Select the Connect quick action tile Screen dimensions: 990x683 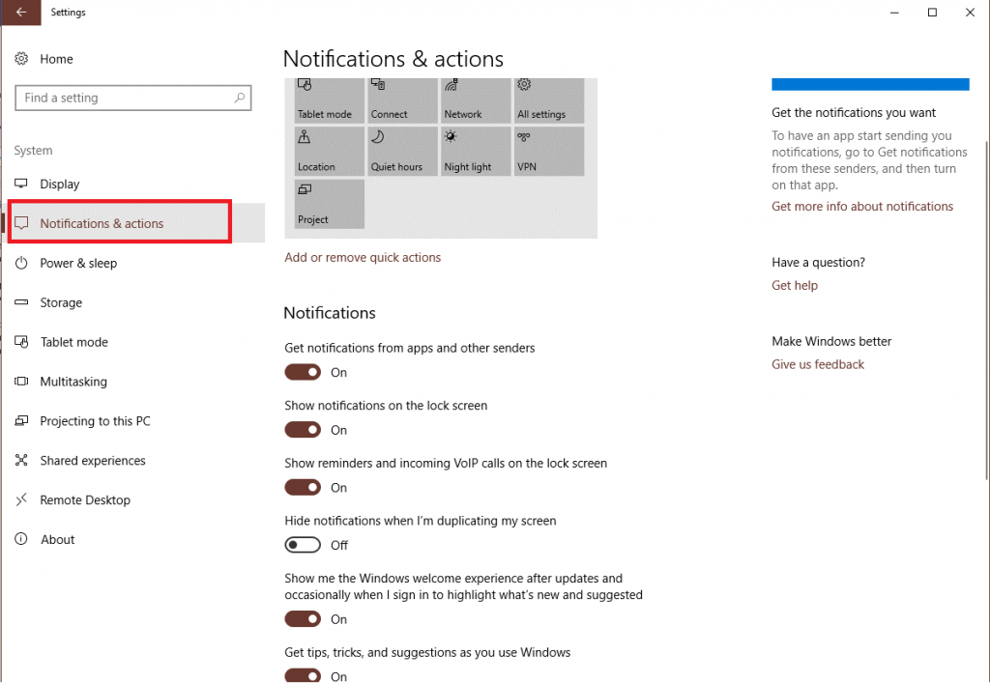click(403, 100)
